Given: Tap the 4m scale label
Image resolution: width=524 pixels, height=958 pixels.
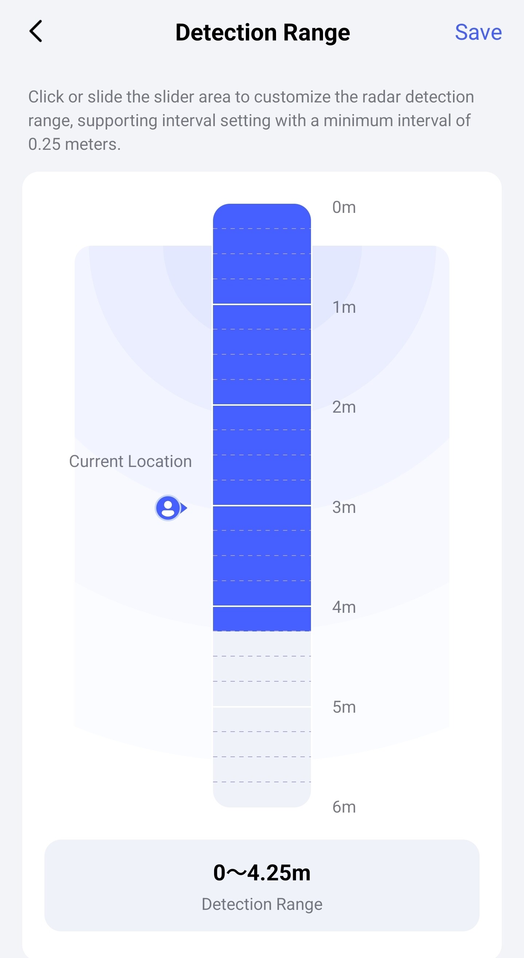Looking at the screenshot, I should pos(344,607).
